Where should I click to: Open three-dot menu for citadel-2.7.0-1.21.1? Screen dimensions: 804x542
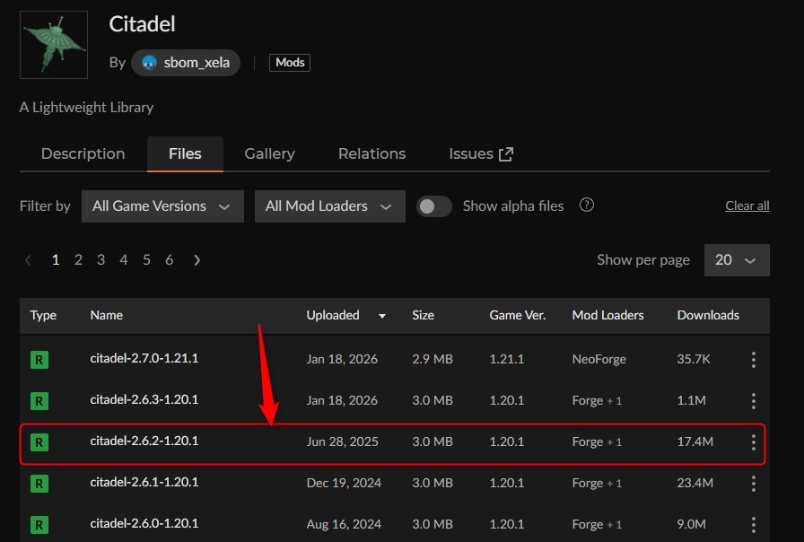pyautogui.click(x=753, y=360)
